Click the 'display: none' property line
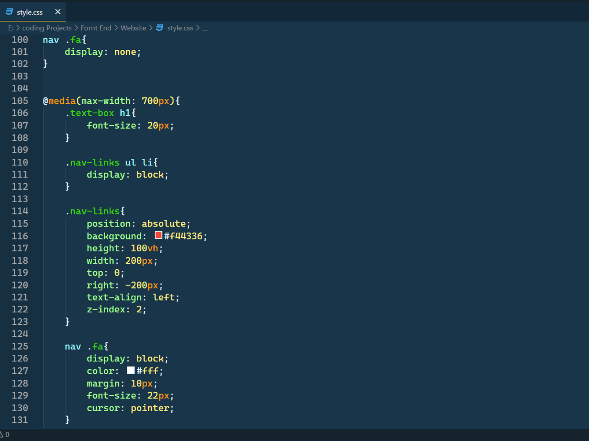 (x=102, y=52)
